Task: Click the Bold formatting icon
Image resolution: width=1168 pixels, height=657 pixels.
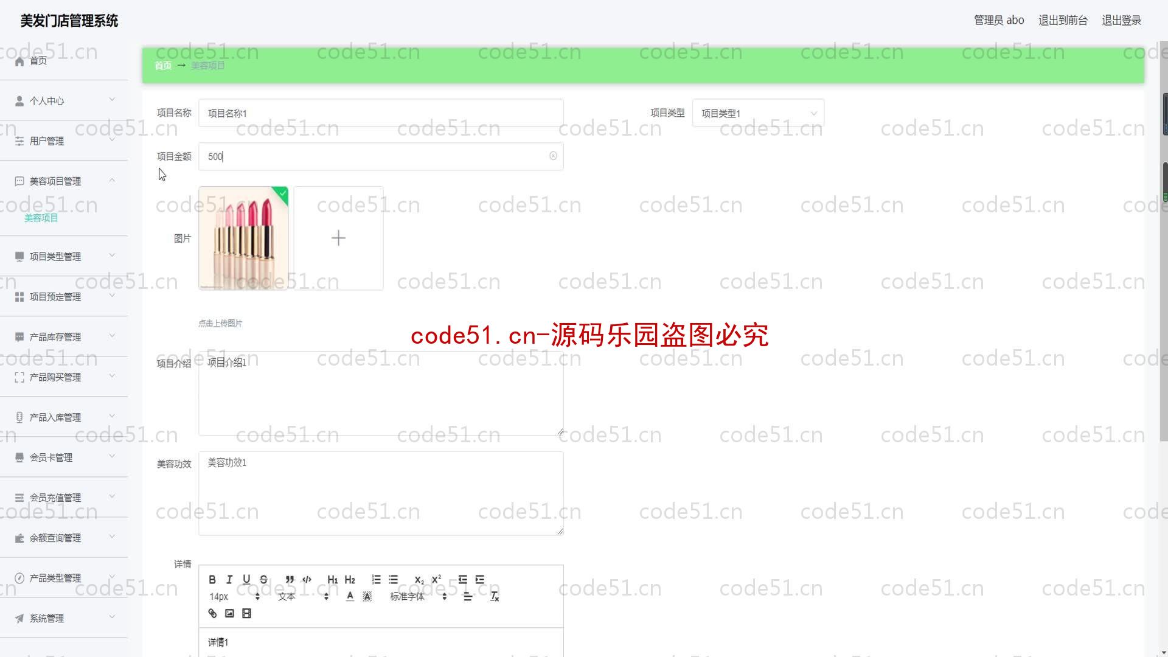Action: click(x=212, y=579)
